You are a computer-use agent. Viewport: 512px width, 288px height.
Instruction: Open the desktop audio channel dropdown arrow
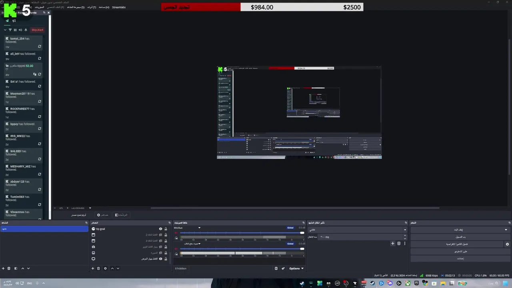pos(199,244)
